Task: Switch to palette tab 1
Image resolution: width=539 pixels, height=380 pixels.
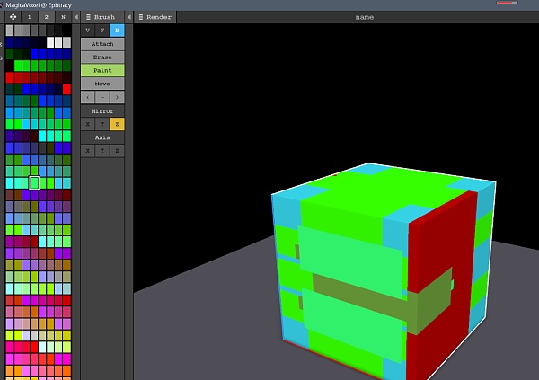Action: 28,16
